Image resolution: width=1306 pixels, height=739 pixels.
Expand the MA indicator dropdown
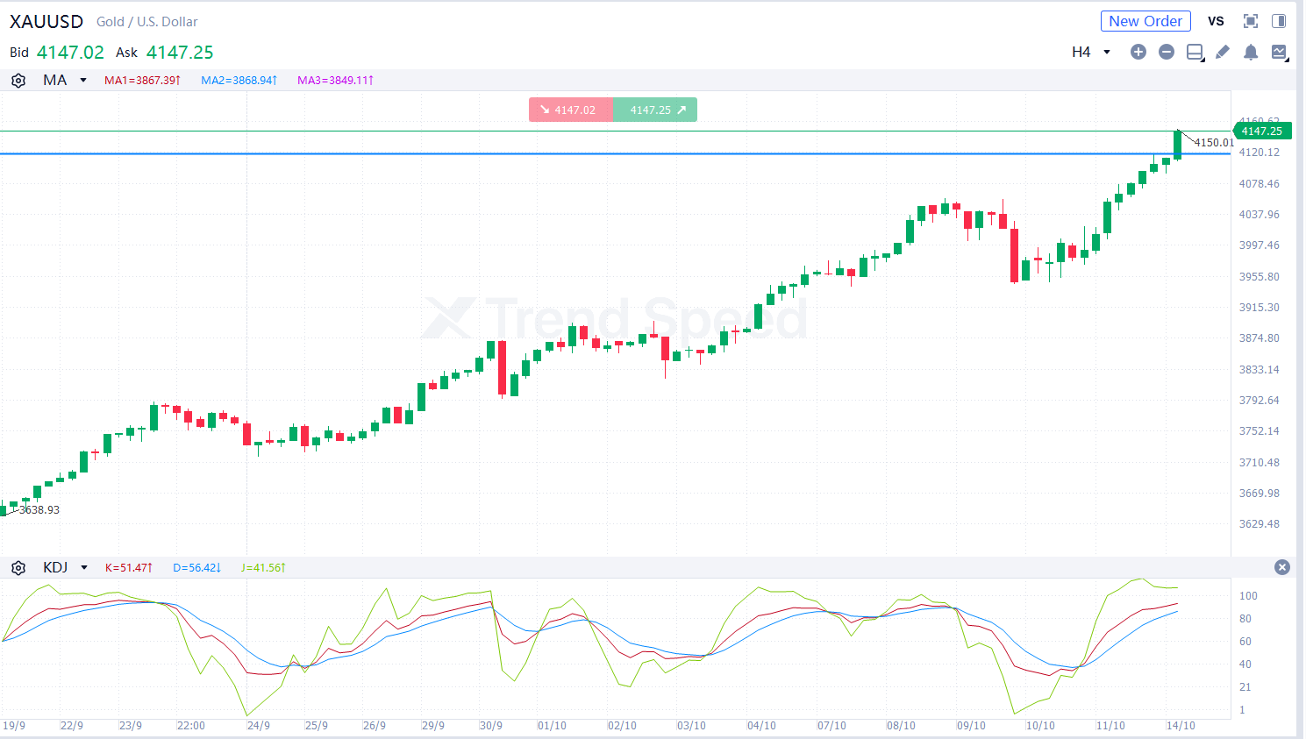[x=83, y=81]
